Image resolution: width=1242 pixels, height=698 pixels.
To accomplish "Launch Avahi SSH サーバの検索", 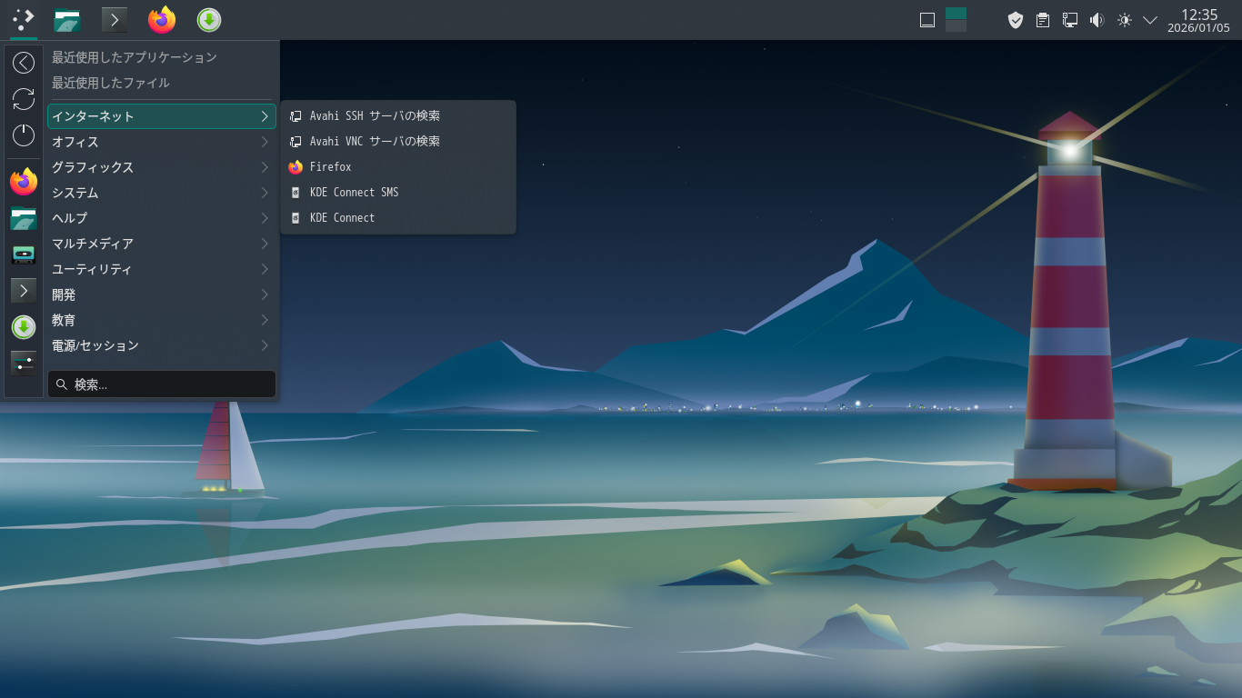I will [398, 115].
